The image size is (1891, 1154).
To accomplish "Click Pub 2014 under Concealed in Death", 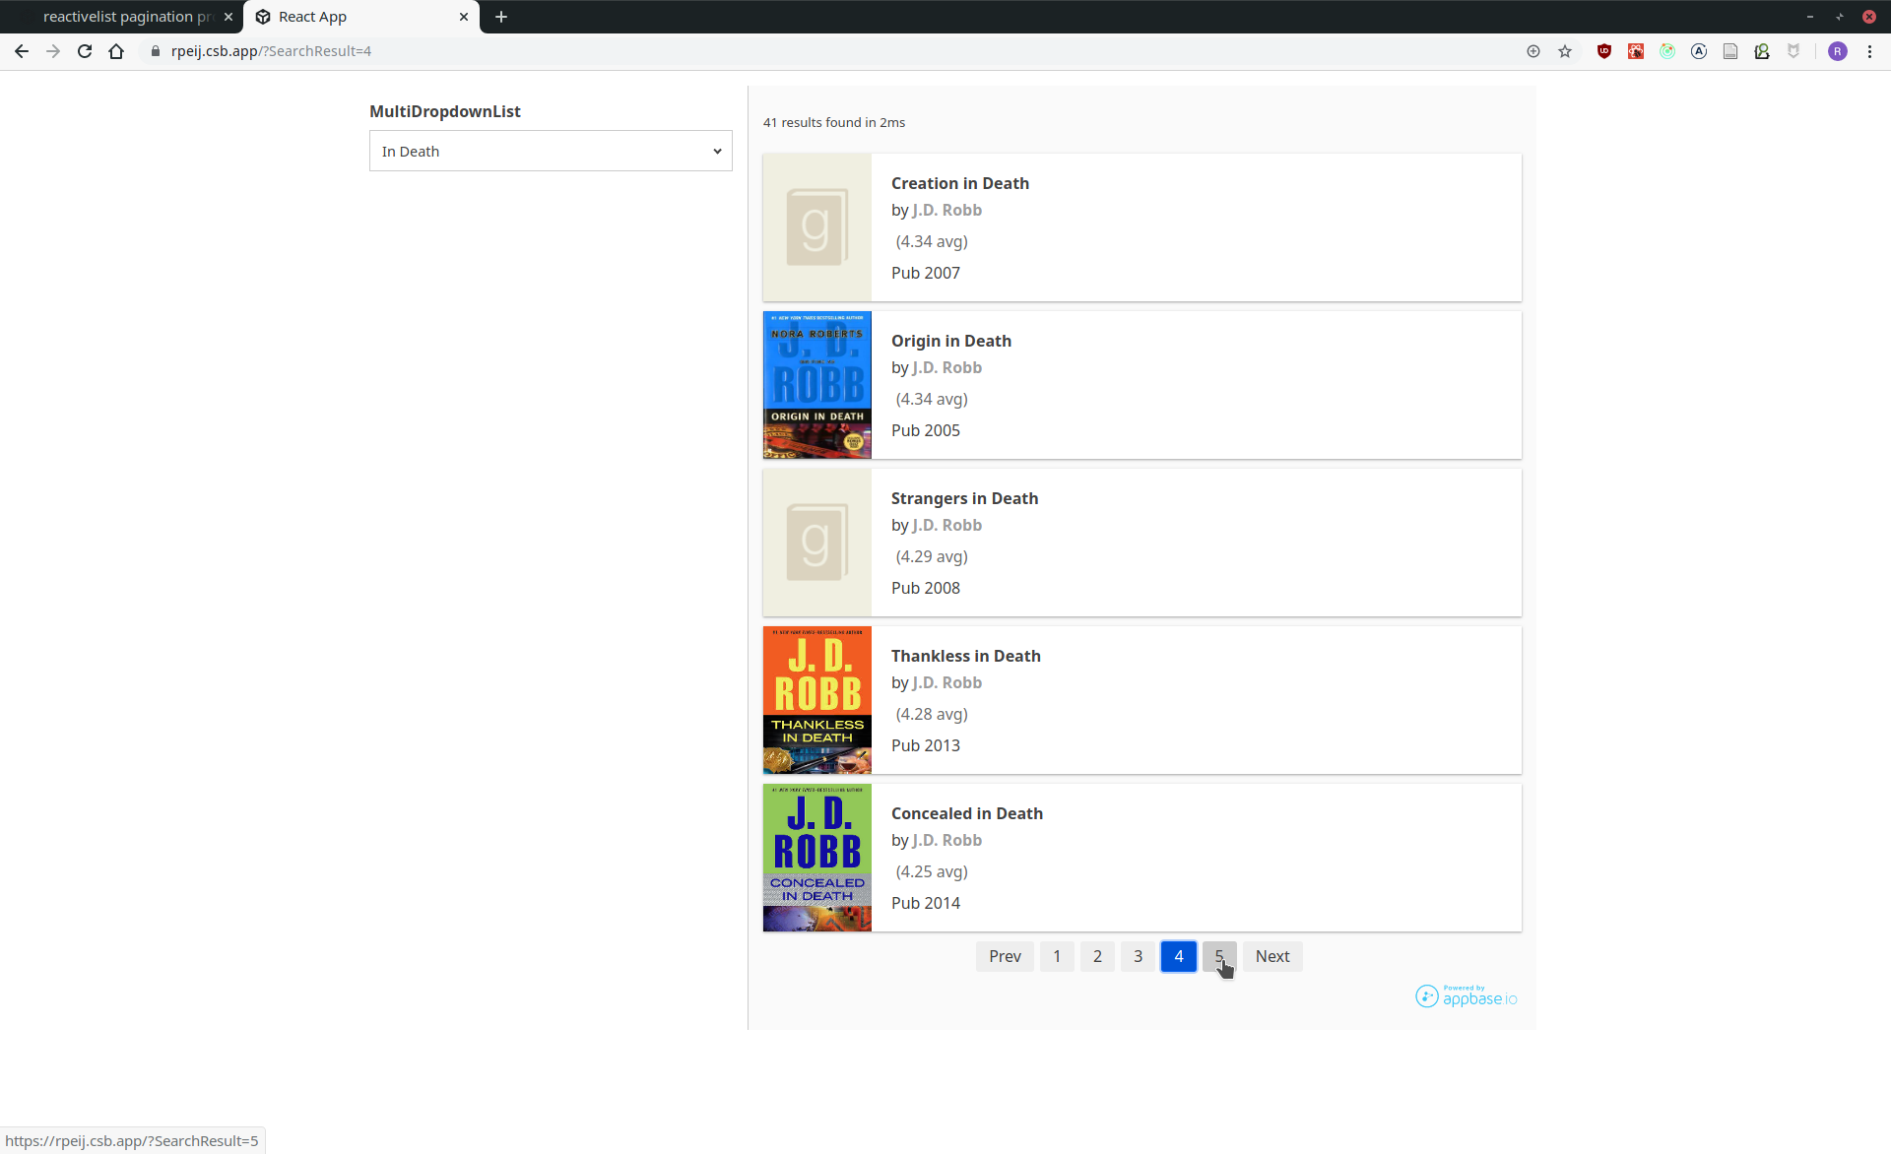I will (x=926, y=903).
